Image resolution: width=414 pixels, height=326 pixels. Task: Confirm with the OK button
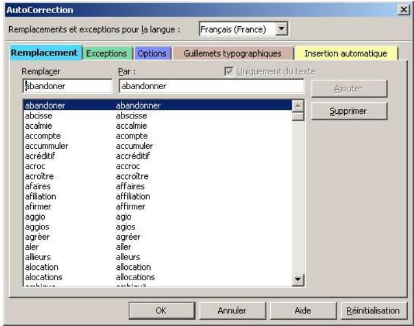162,311
